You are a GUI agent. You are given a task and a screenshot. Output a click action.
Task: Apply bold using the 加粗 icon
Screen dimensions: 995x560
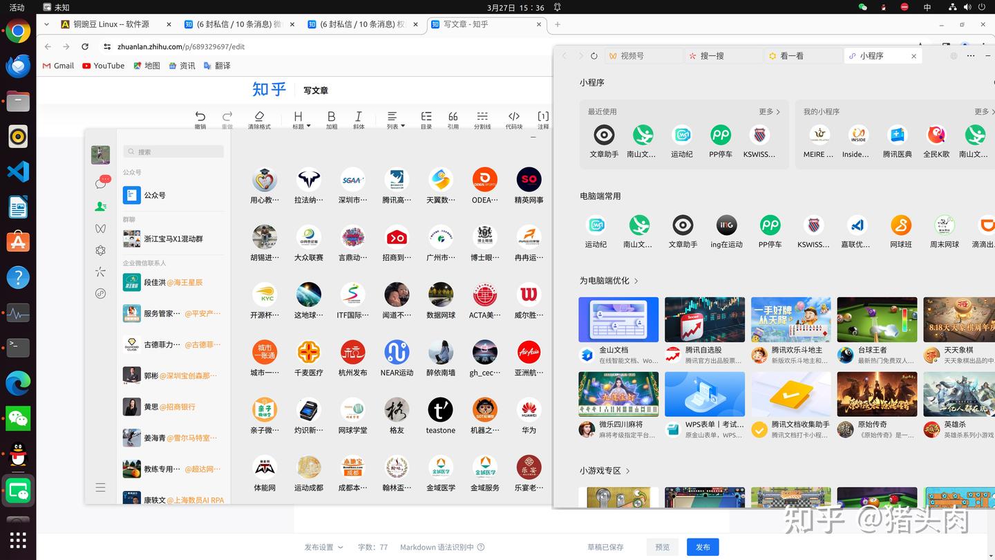332,117
